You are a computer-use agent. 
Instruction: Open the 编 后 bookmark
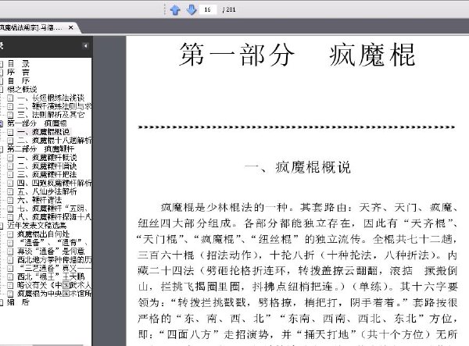coord(18,302)
